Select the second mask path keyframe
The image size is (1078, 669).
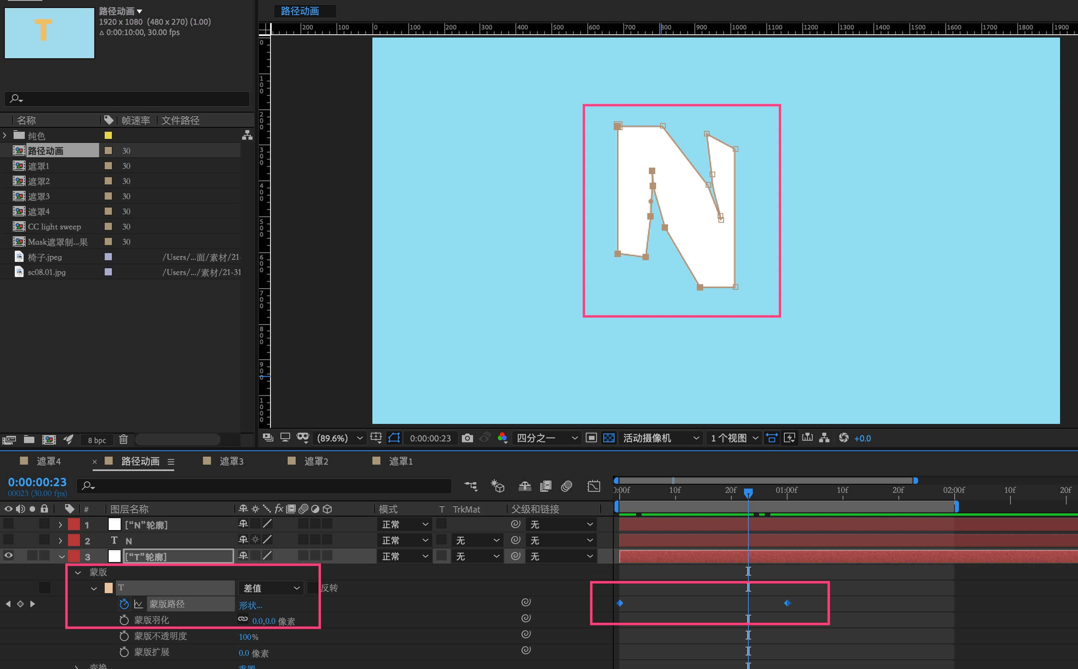point(787,604)
